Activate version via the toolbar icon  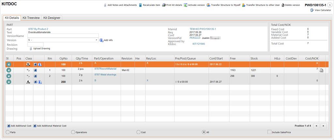185,5
